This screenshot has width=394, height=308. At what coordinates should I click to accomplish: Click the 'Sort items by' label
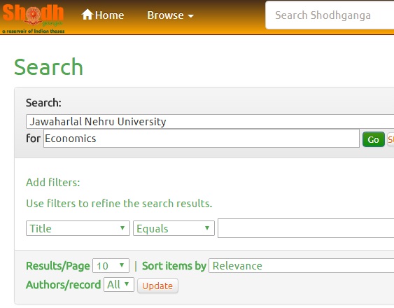[x=174, y=266]
